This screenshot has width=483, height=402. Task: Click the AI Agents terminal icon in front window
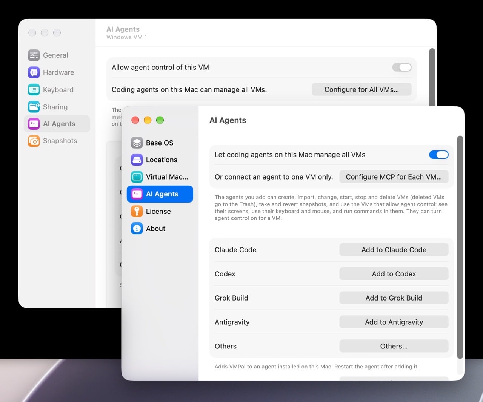(x=137, y=194)
